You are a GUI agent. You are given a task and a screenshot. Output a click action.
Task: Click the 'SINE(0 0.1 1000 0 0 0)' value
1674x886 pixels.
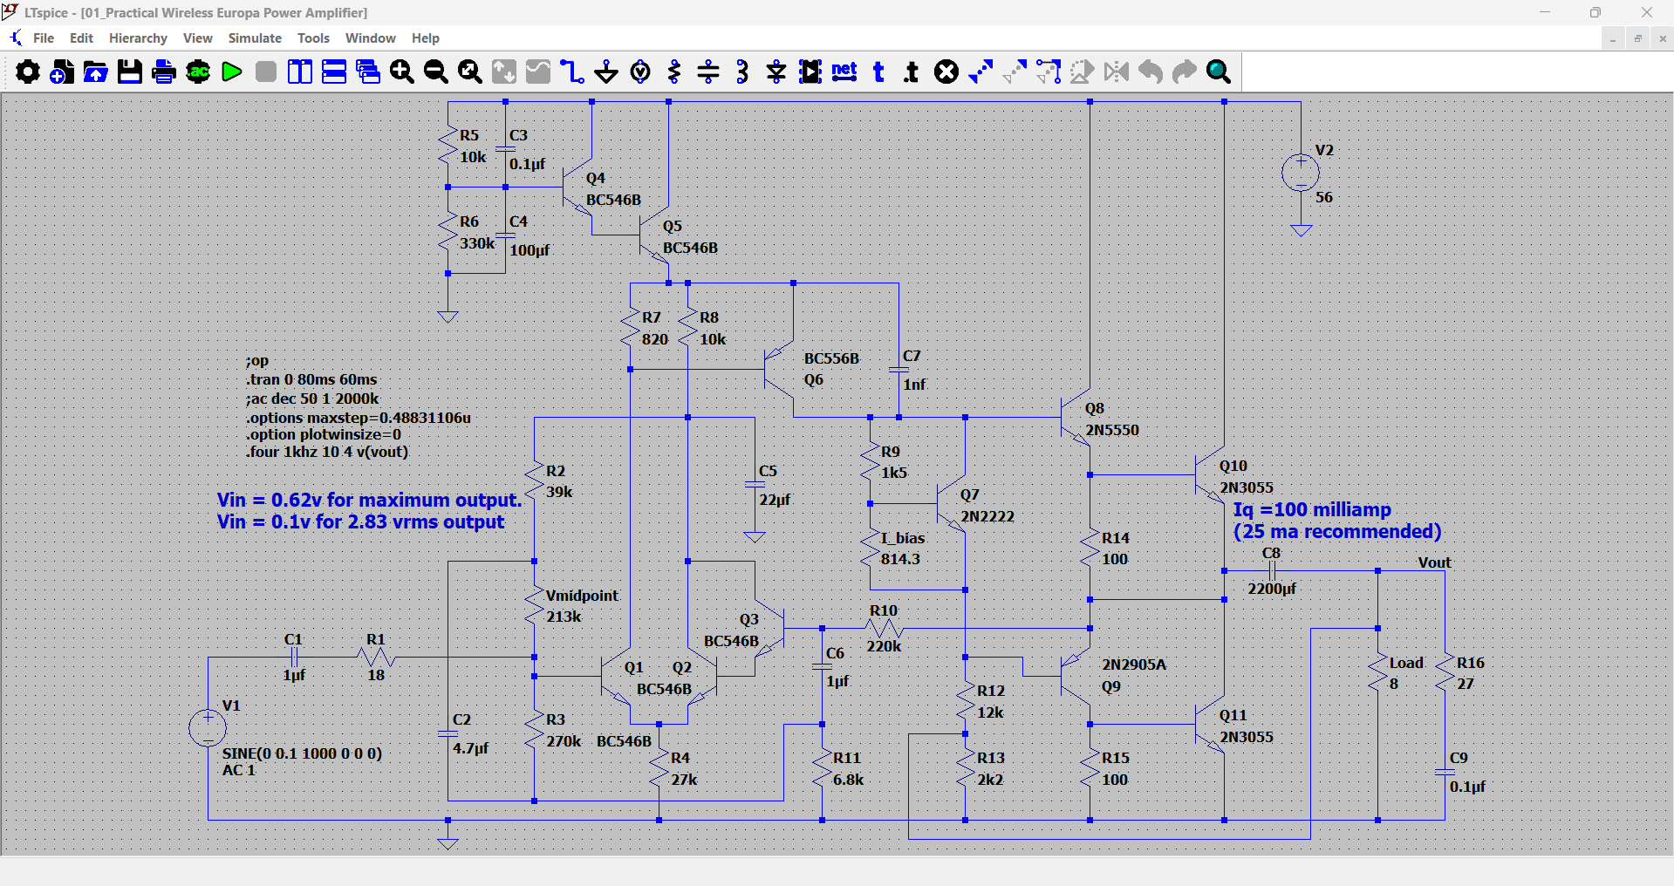(302, 753)
